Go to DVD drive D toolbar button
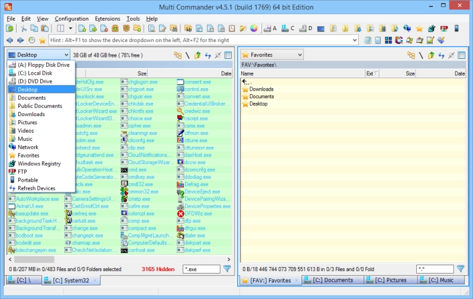Viewport: 473px width, 299px height. point(306,28)
